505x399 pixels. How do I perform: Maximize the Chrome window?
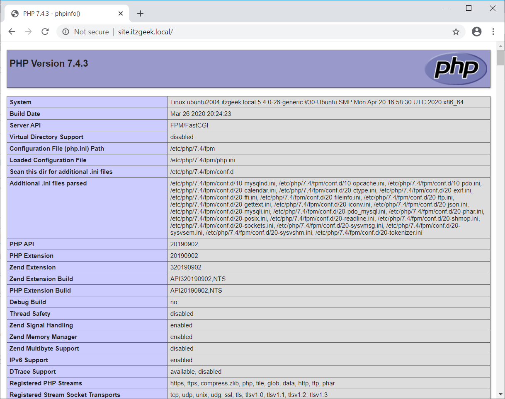tap(469, 8)
